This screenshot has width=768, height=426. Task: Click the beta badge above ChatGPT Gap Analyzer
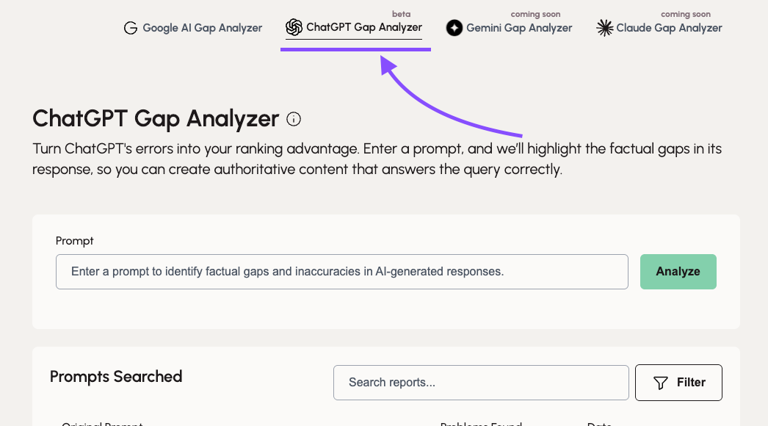coord(400,13)
